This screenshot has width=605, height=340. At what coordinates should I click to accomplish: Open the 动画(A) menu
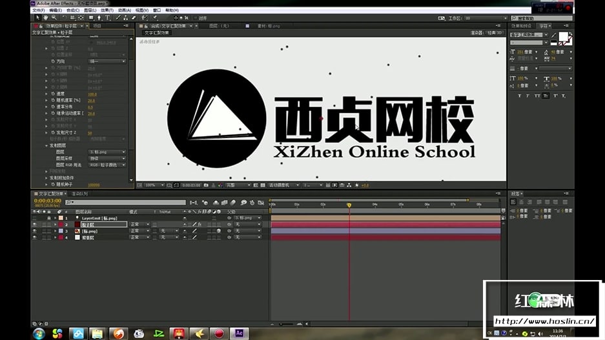124,10
